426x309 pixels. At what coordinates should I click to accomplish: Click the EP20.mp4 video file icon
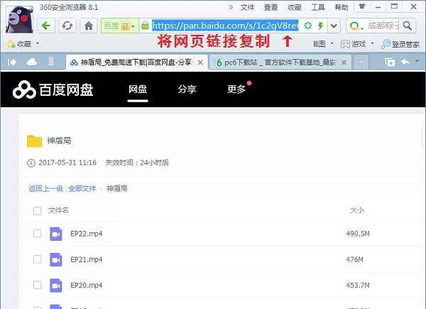pyautogui.click(x=56, y=286)
